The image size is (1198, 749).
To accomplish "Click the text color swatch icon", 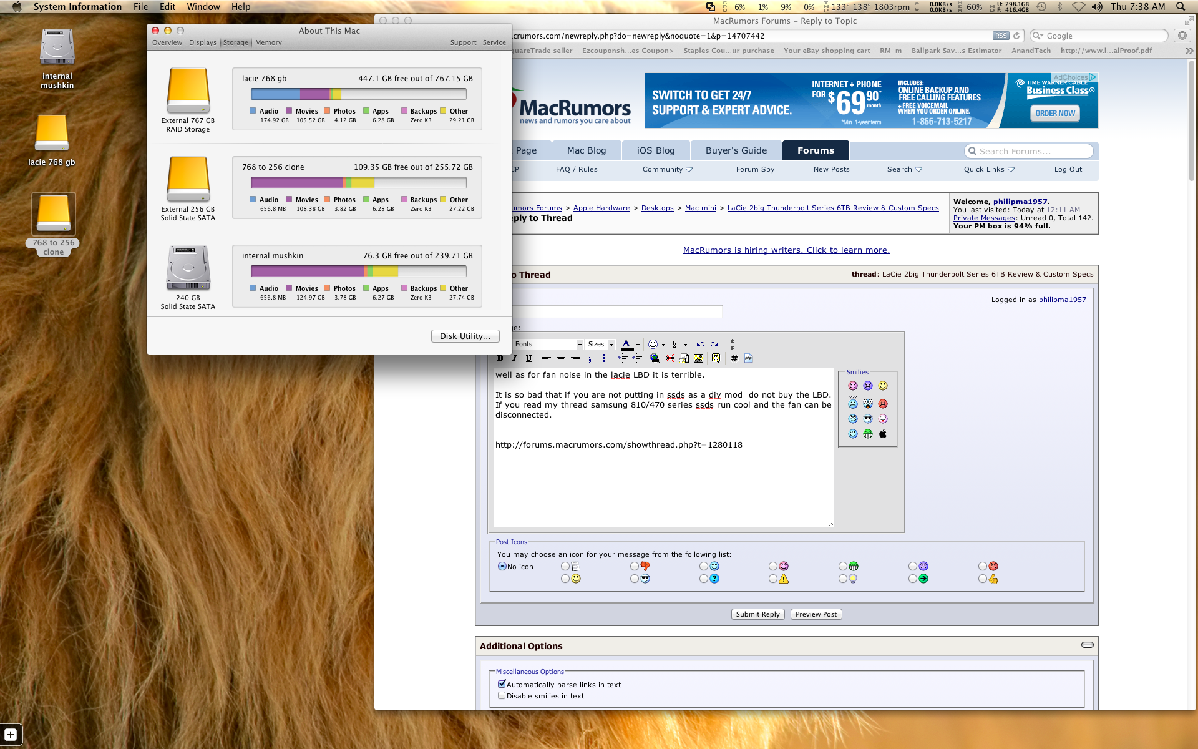I will tap(626, 344).
